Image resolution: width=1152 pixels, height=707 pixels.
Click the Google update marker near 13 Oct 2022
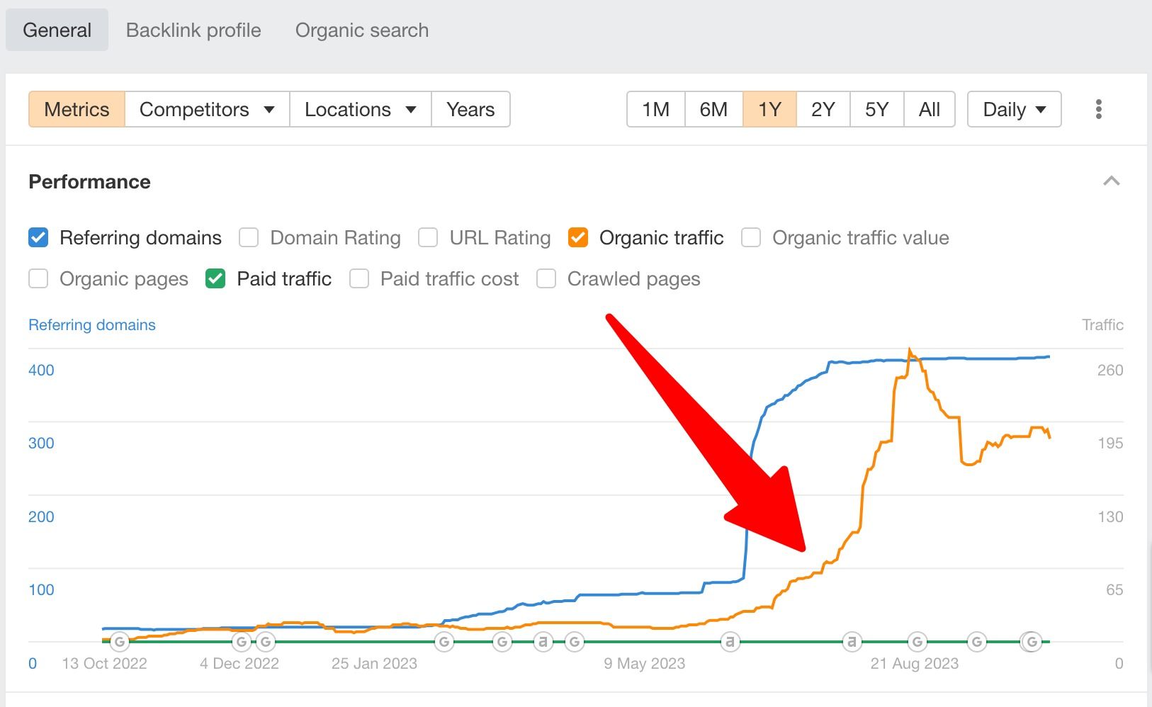pos(120,642)
